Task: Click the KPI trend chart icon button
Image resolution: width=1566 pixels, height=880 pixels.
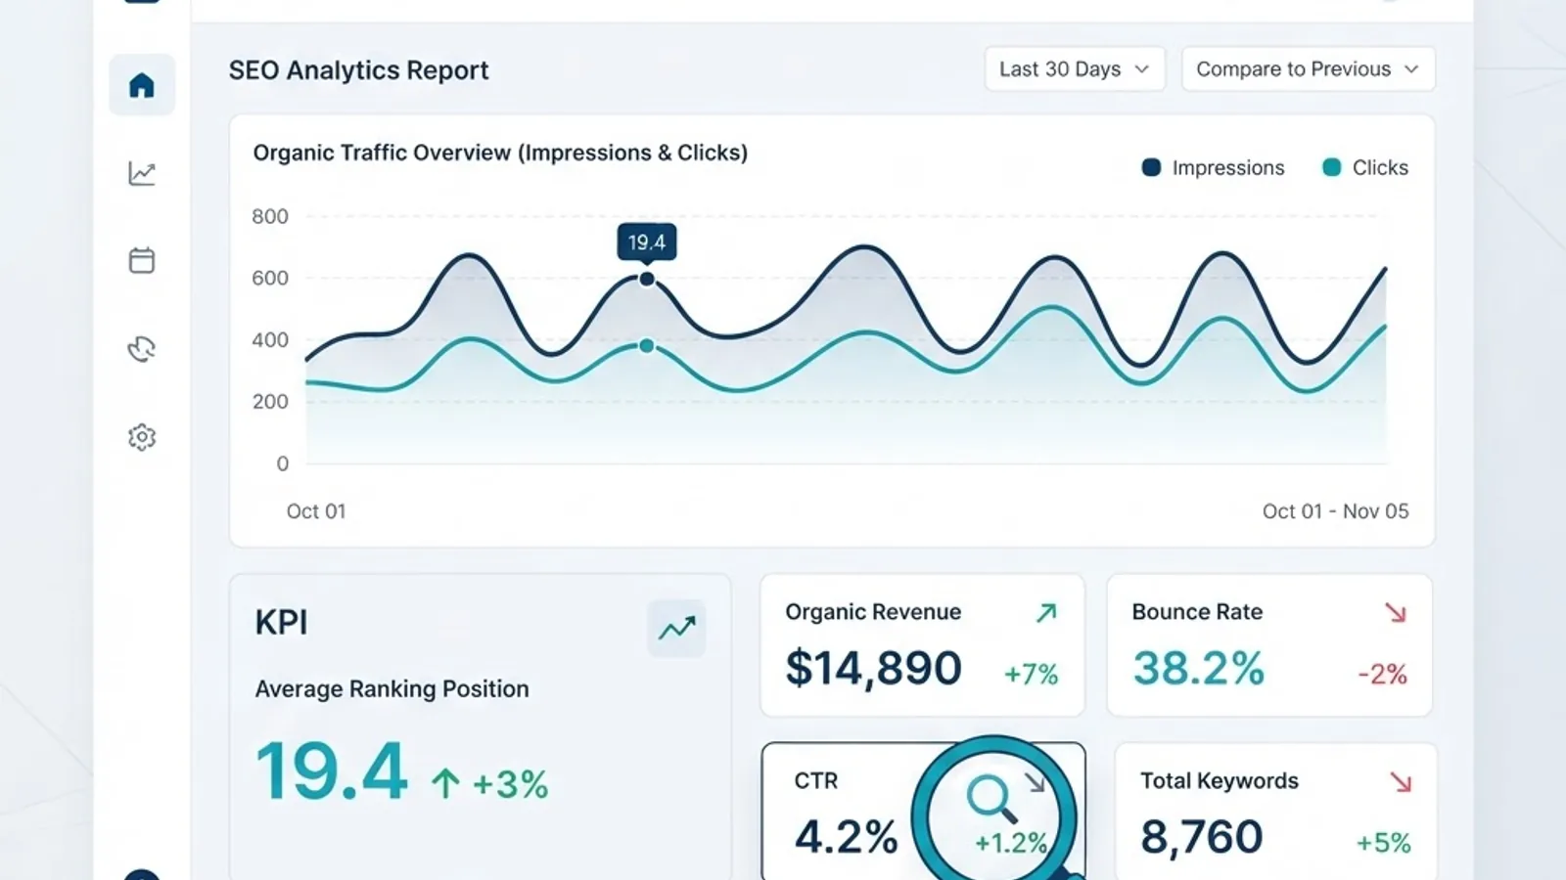Action: 676,628
